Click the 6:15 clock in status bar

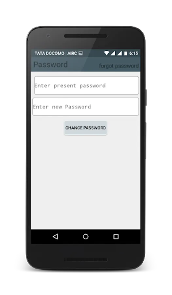133,53
